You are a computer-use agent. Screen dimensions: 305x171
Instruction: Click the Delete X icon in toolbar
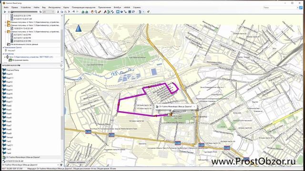click(x=69, y=12)
